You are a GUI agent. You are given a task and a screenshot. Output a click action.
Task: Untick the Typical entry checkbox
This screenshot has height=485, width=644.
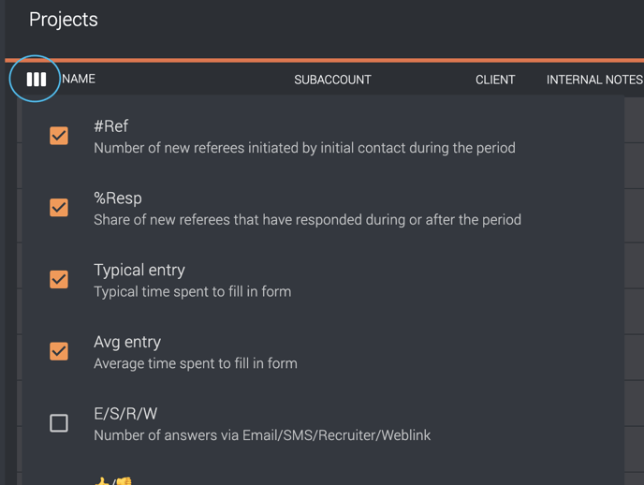tap(59, 279)
